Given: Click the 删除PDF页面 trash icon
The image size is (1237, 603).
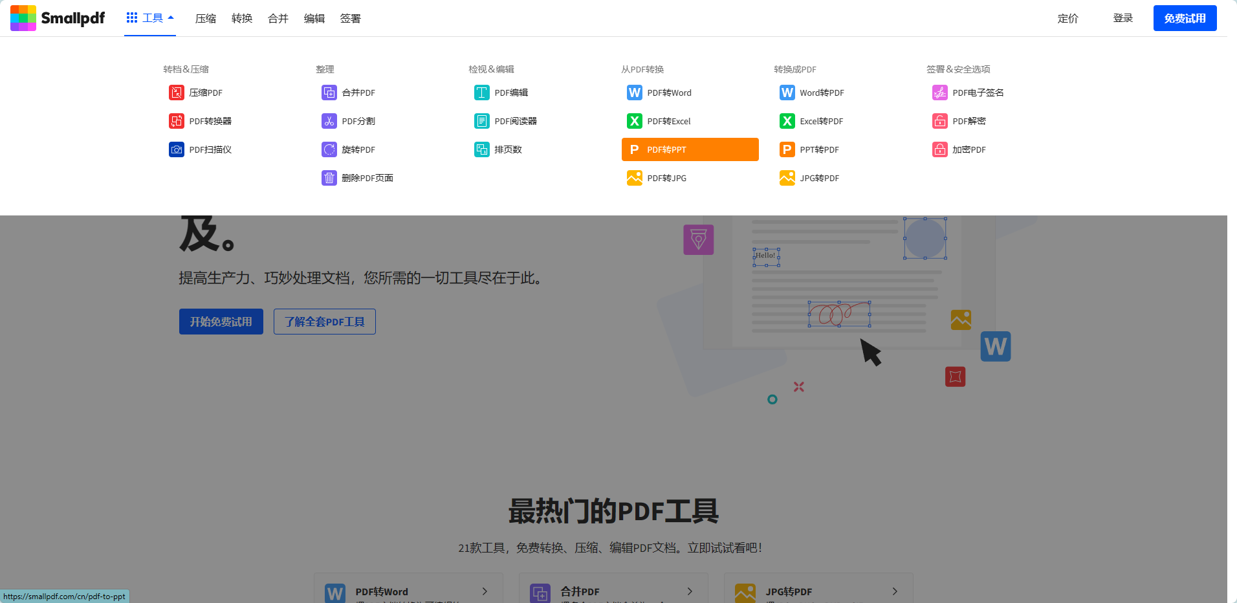Looking at the screenshot, I should (x=329, y=178).
